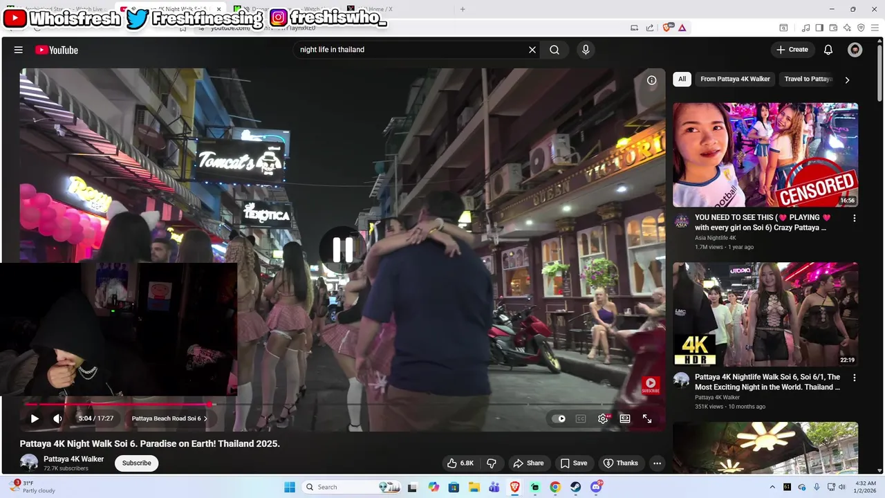
Task: Open 16:56 censored thumbnail video
Action: (765, 155)
